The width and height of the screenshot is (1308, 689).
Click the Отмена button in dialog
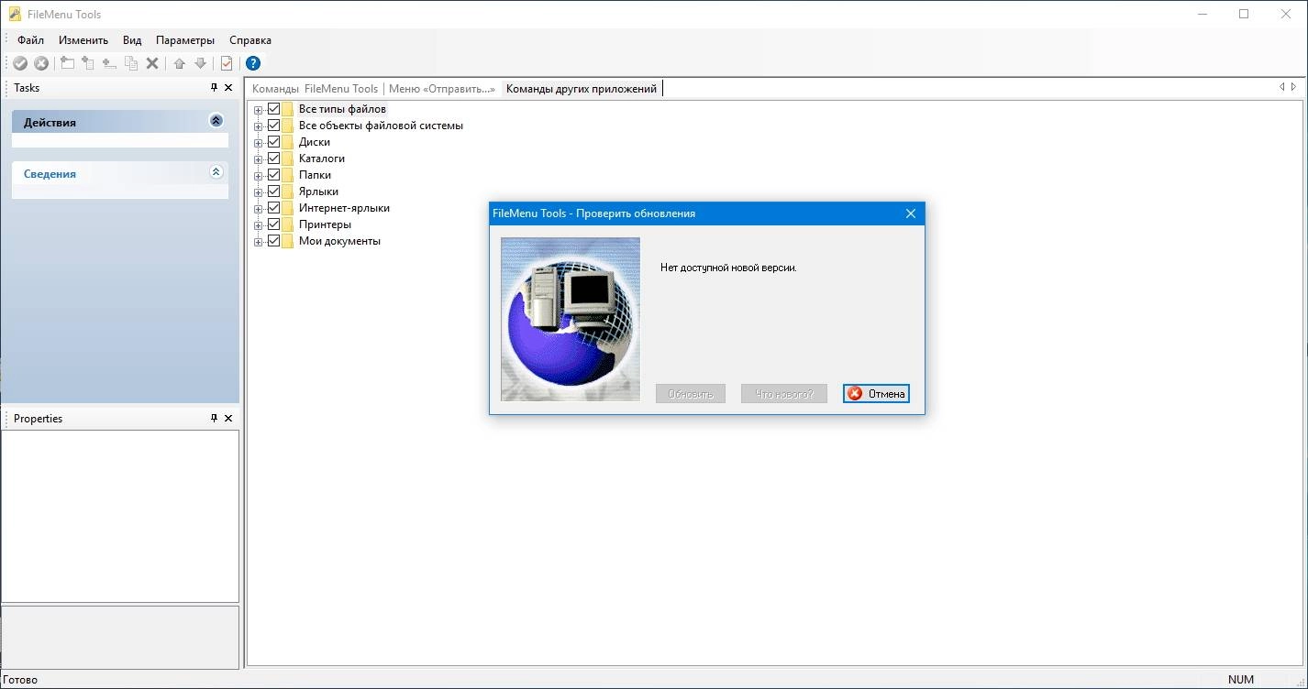pyautogui.click(x=876, y=394)
